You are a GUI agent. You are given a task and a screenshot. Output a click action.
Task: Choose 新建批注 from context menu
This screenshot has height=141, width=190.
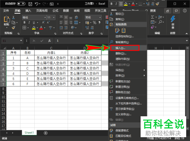[128, 81]
